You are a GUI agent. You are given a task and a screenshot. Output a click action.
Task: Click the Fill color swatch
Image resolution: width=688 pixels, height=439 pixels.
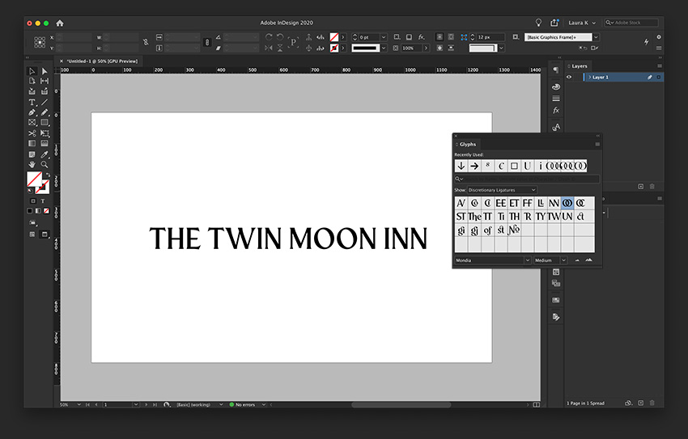click(x=34, y=179)
